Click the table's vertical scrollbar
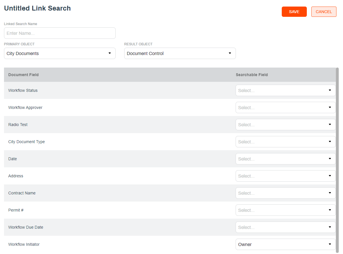 point(337,160)
